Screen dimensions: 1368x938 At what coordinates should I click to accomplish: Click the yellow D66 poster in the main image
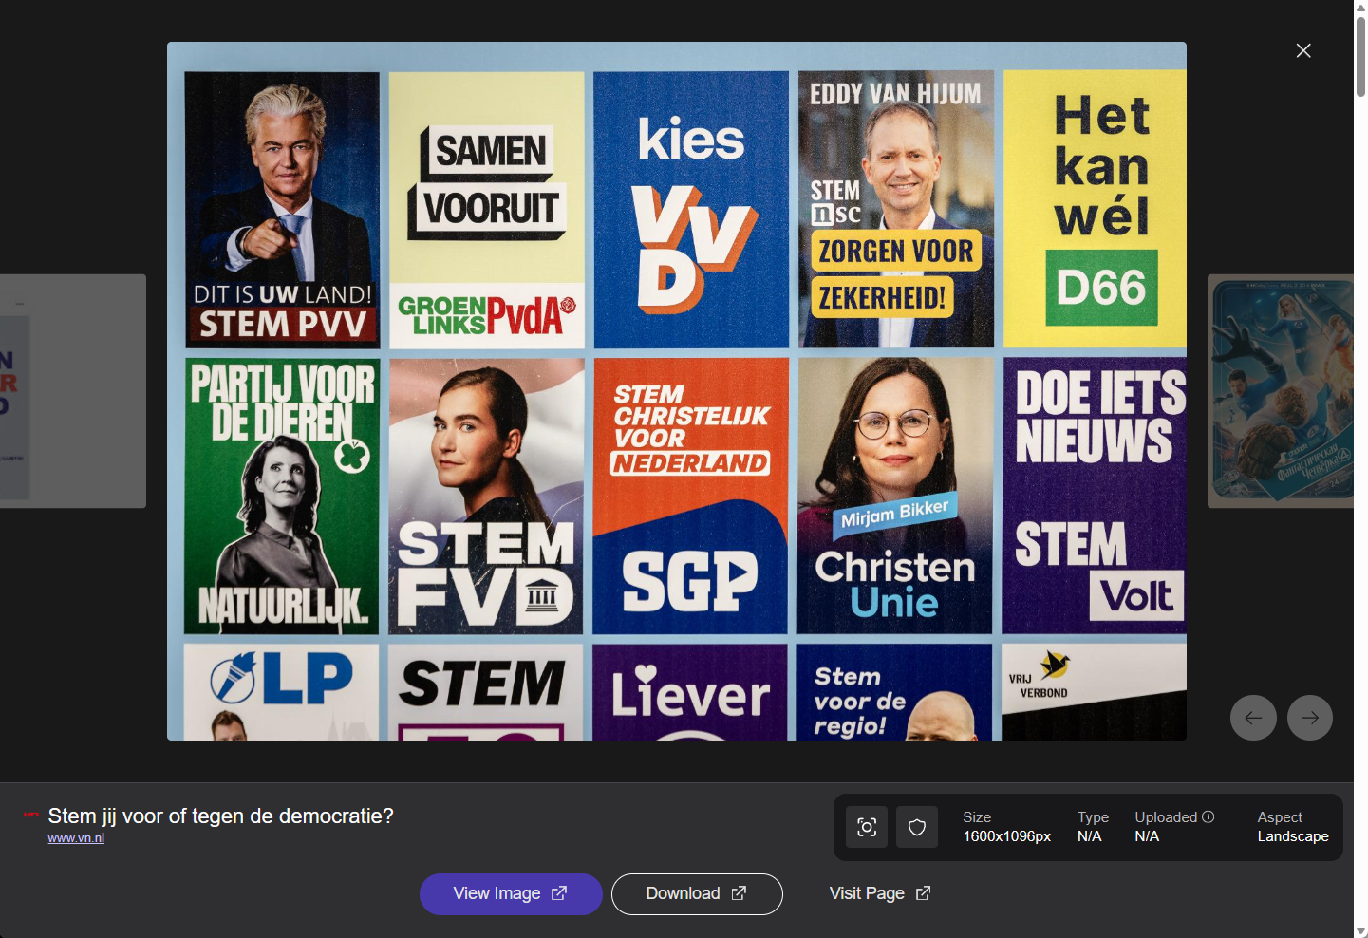tap(1096, 209)
